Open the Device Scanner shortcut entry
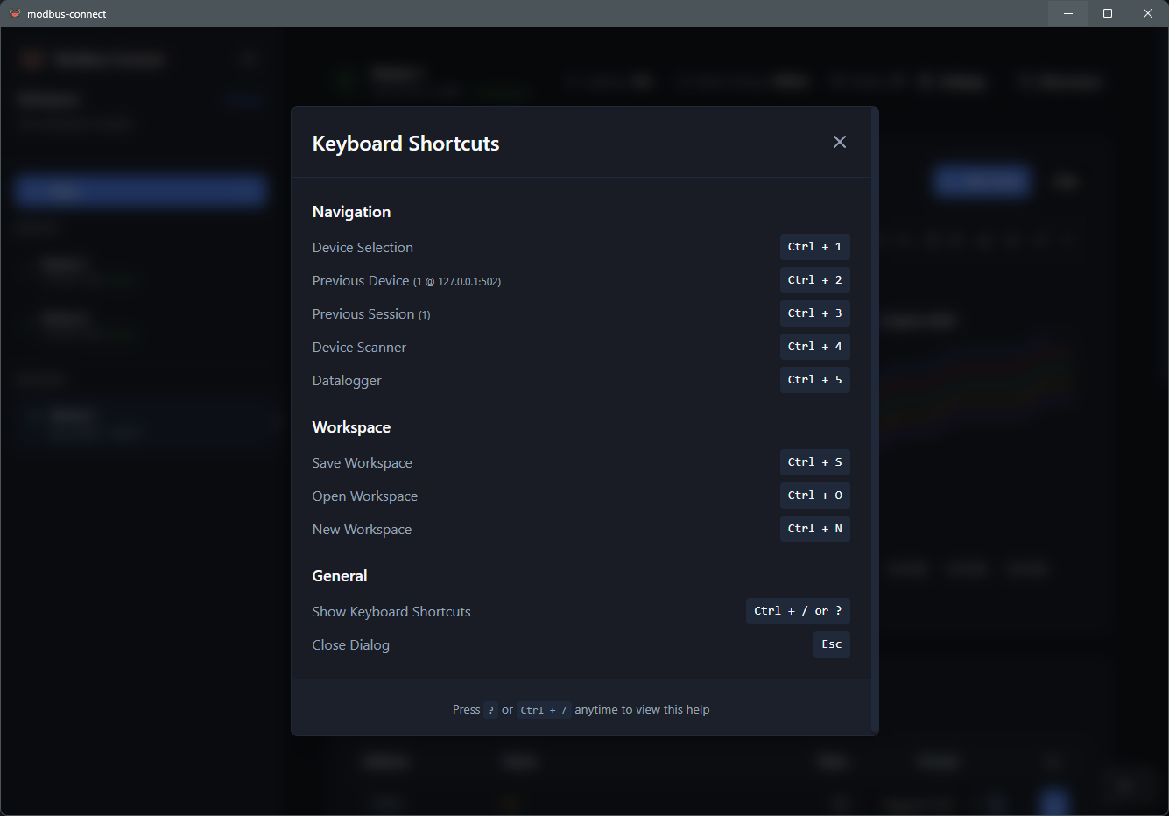The height and width of the screenshot is (816, 1169). 359,347
